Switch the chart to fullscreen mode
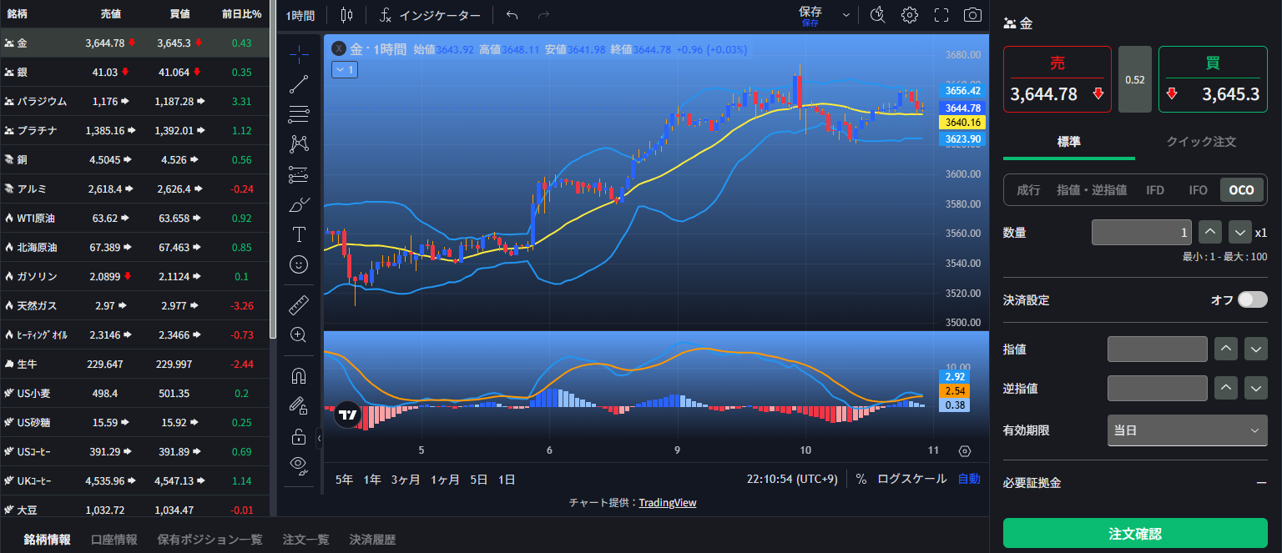 coord(941,15)
